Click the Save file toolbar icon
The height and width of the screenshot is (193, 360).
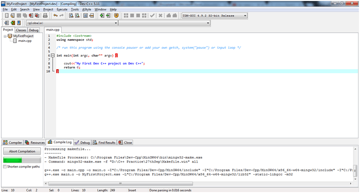[x=19, y=15]
